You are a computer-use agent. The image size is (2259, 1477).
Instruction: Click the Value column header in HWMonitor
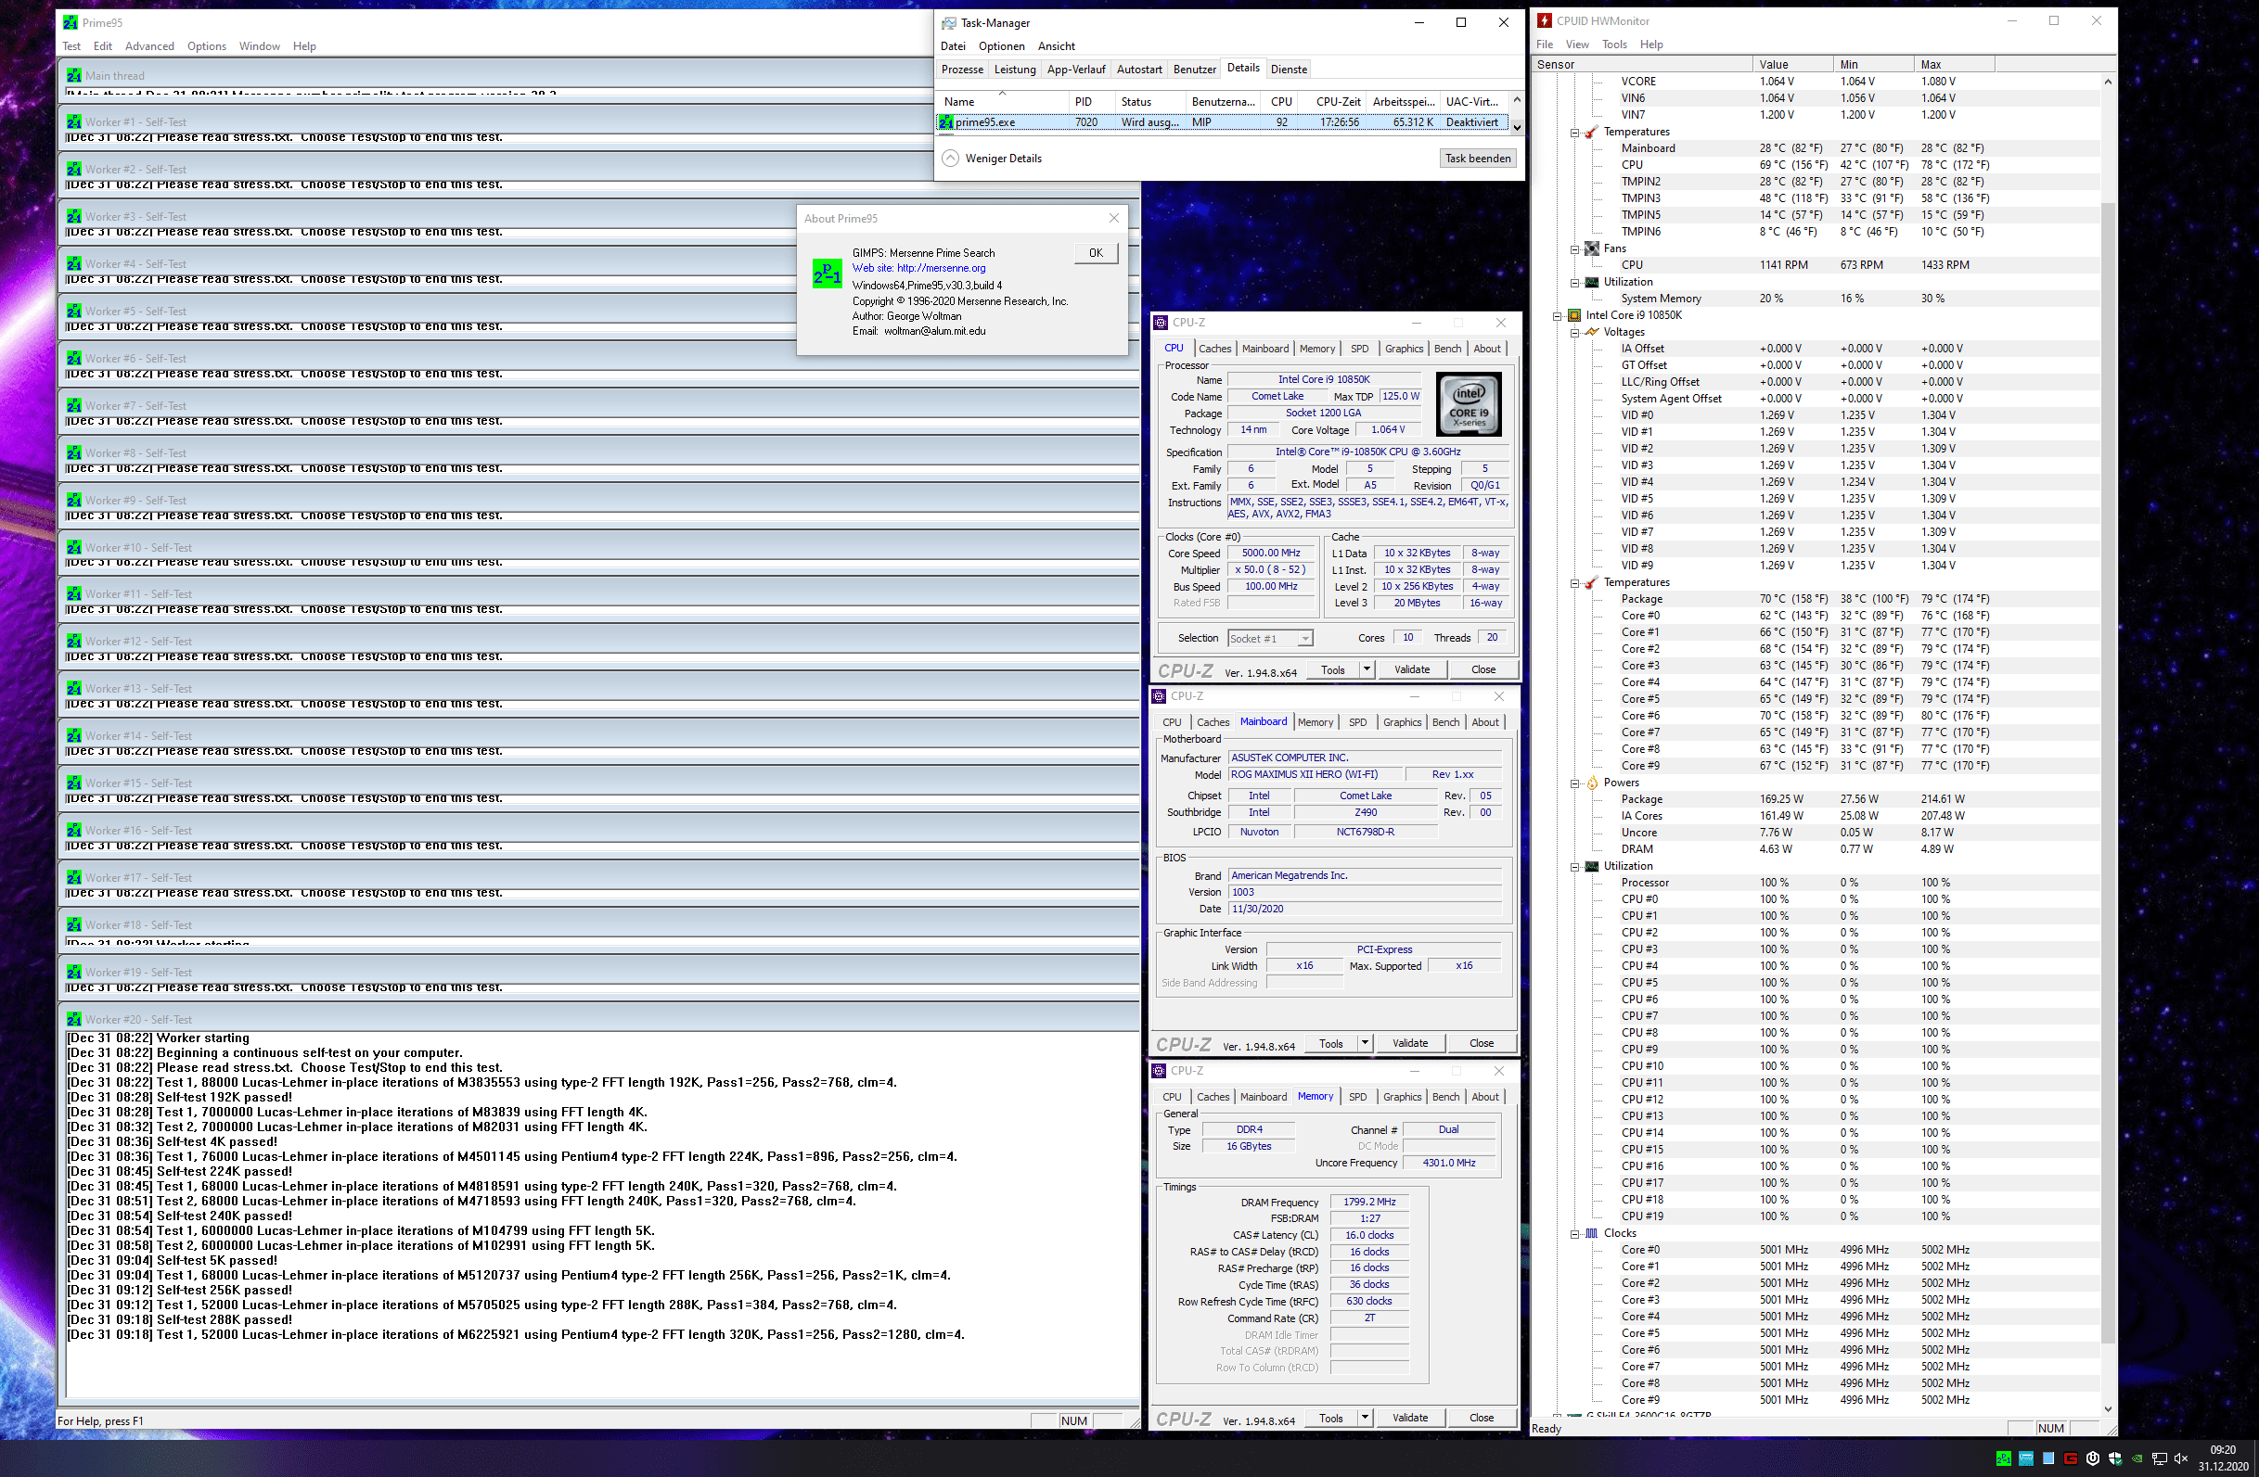[x=1793, y=65]
